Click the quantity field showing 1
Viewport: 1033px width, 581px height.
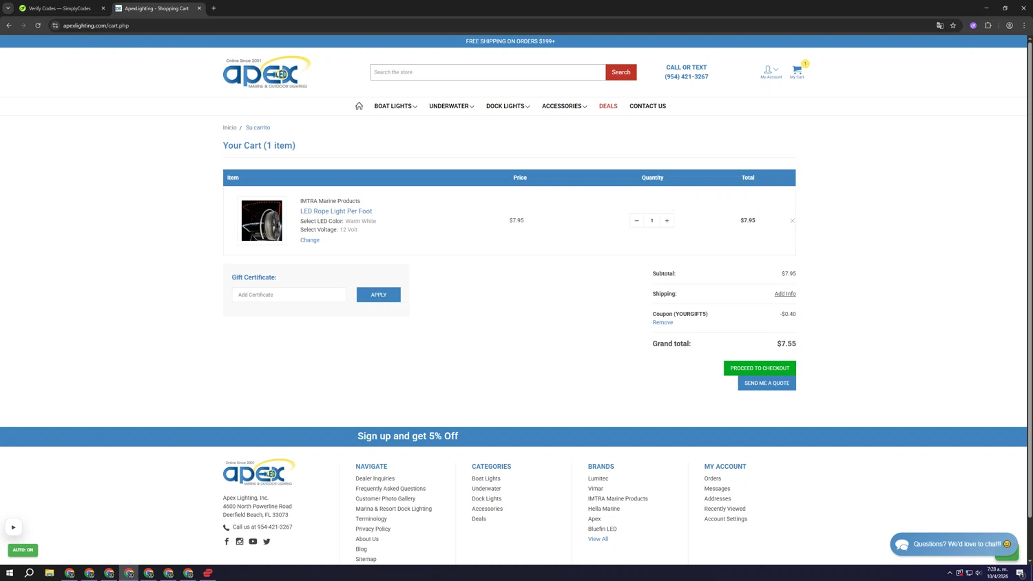coord(651,221)
